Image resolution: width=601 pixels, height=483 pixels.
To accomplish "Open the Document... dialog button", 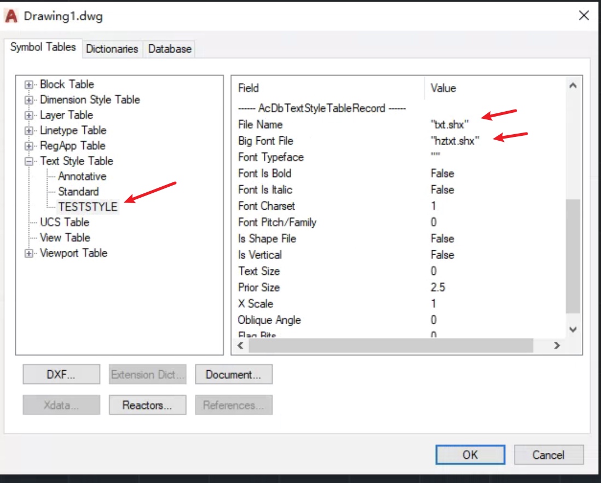I will pos(234,374).
